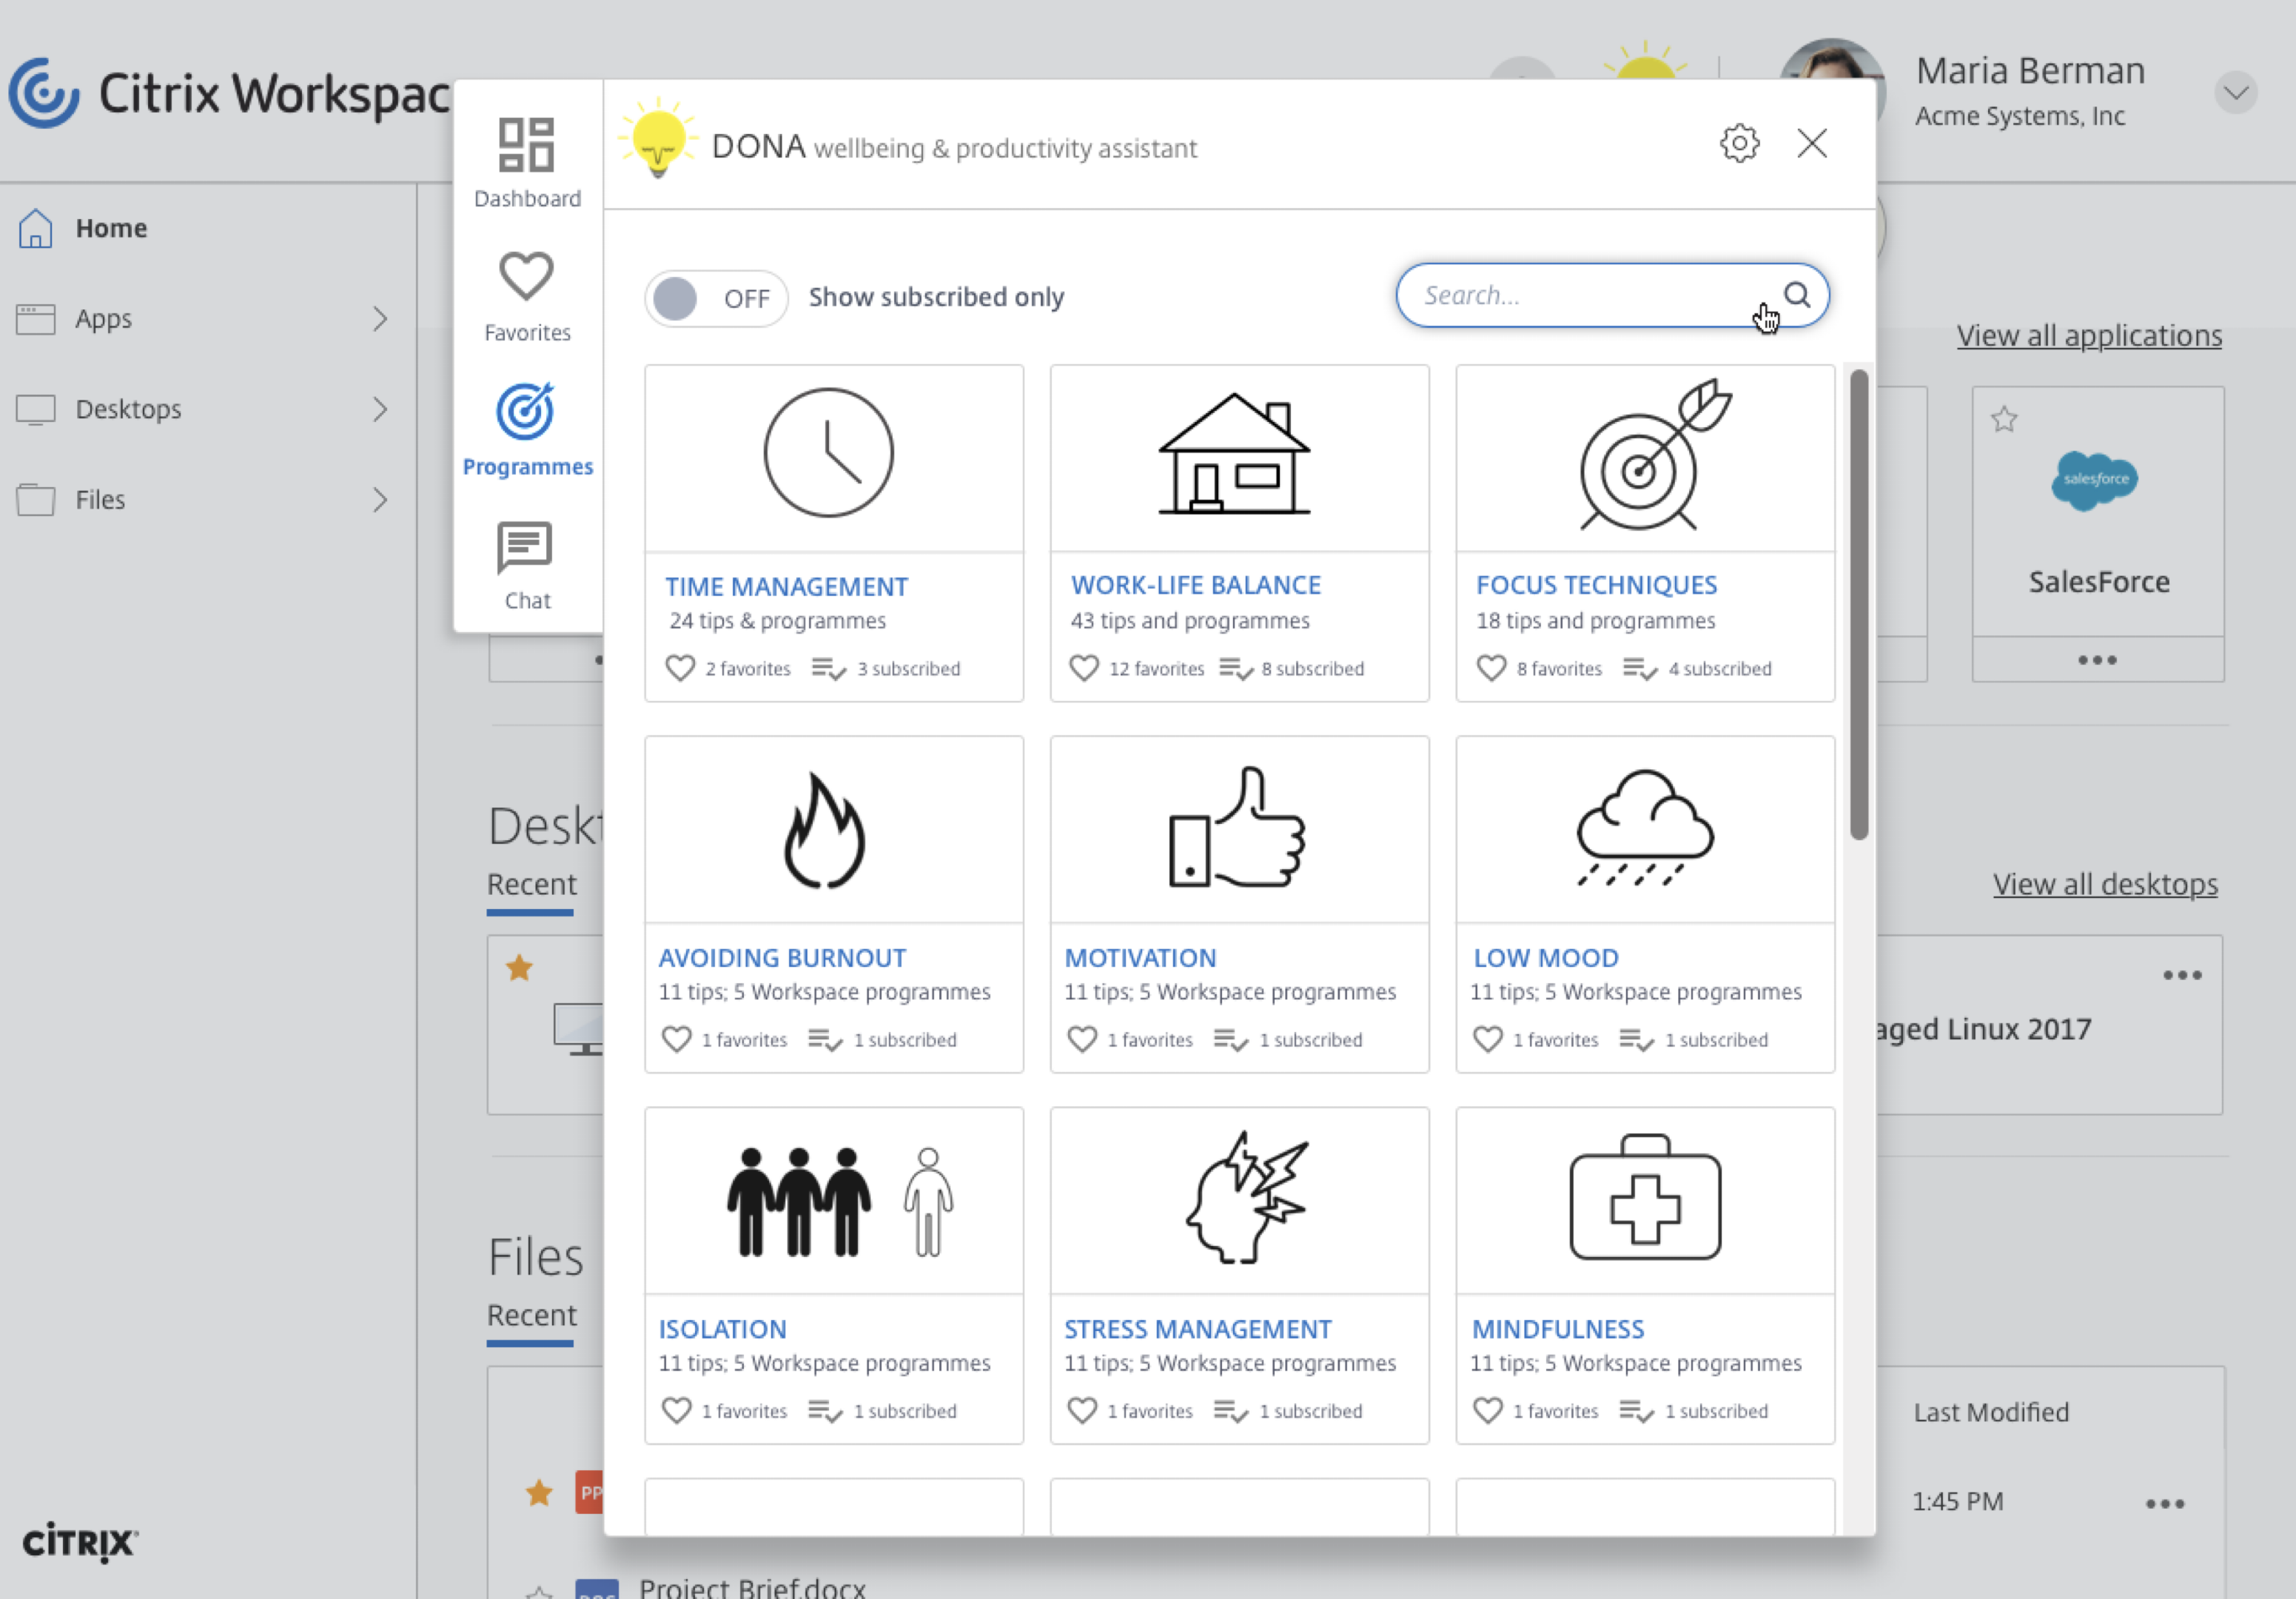This screenshot has width=2296, height=1599.
Task: Click Time Management subscribed list icon
Action: [x=829, y=668]
